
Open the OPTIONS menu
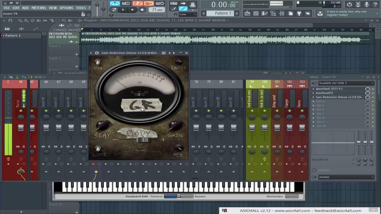[66, 8]
